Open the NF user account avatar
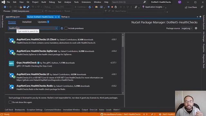The height and width of the screenshot is (116, 206). click(180, 2)
